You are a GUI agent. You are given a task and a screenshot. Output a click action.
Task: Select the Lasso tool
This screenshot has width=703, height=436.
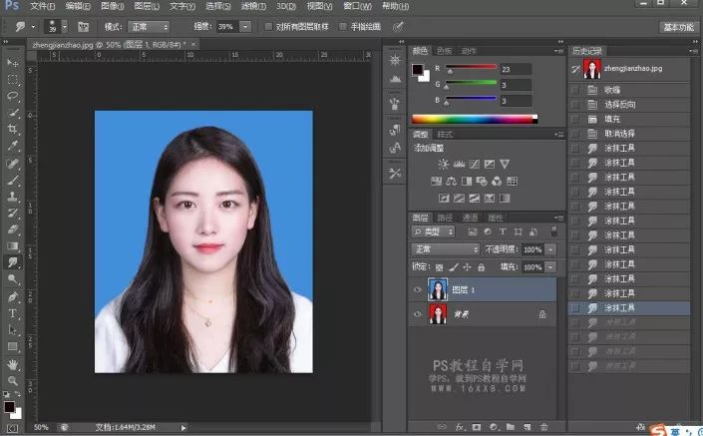pos(13,96)
